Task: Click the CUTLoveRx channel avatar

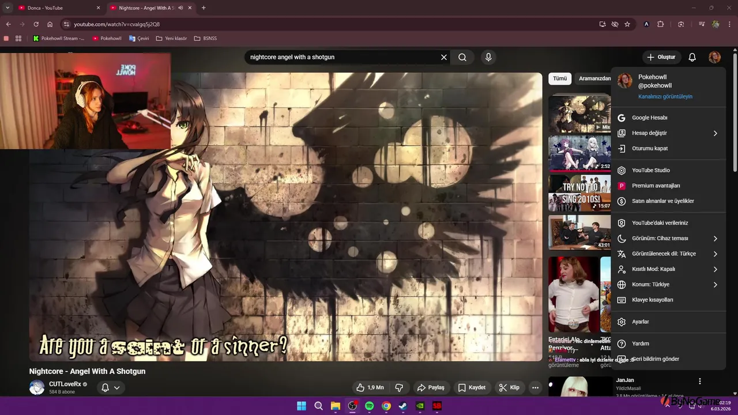Action: coord(37,387)
